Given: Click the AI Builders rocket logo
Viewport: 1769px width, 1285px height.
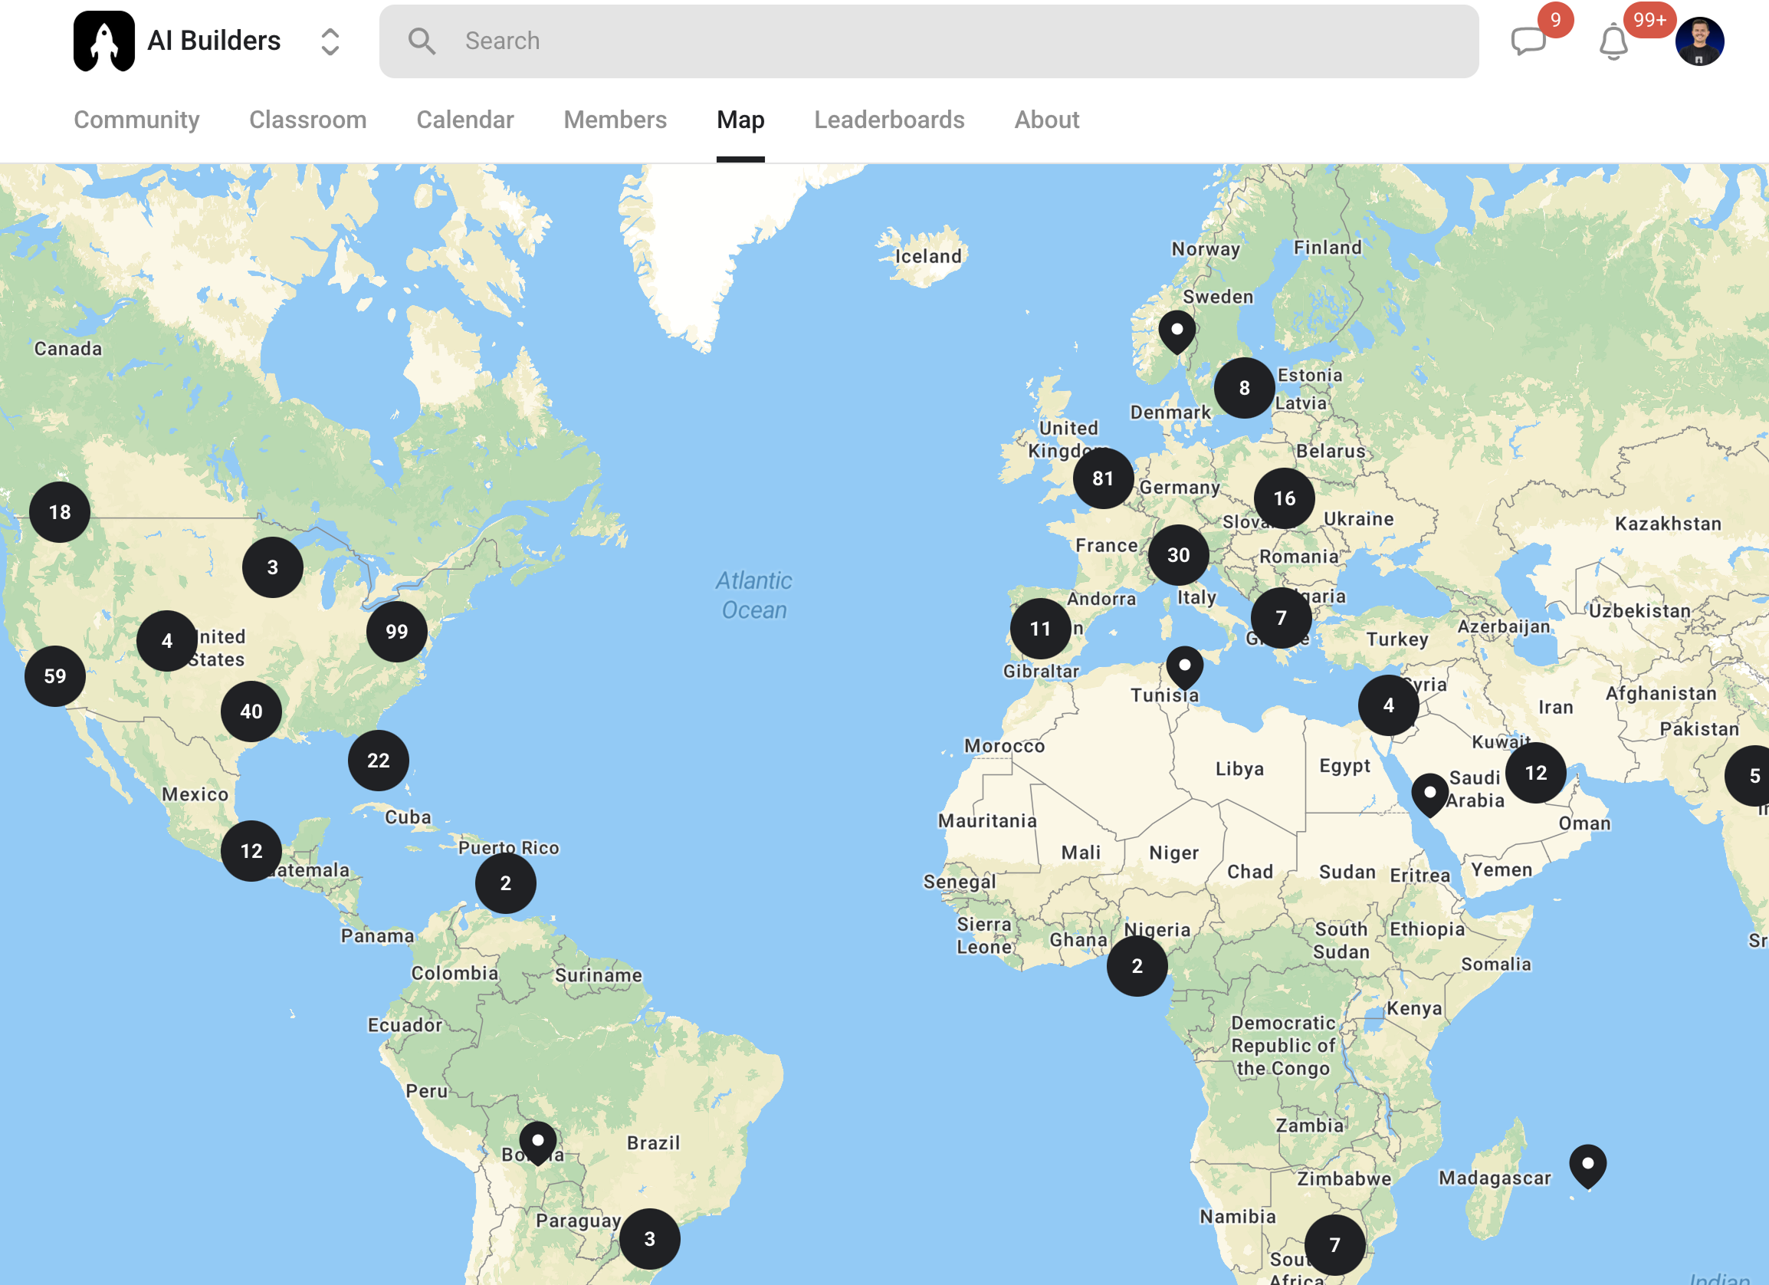Looking at the screenshot, I should 103,41.
